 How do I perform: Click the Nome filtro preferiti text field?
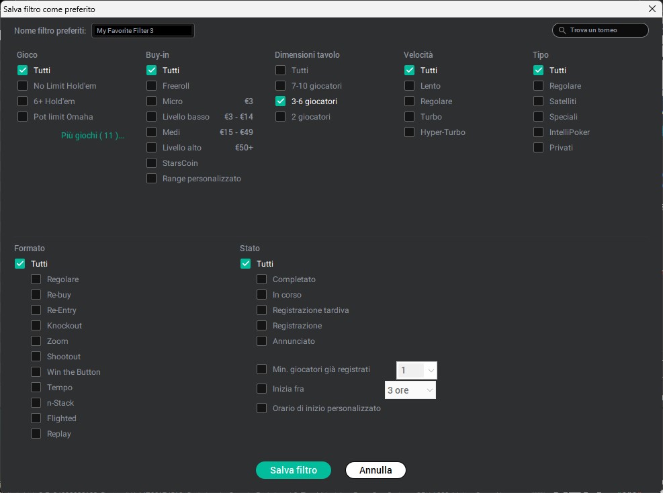pos(142,30)
